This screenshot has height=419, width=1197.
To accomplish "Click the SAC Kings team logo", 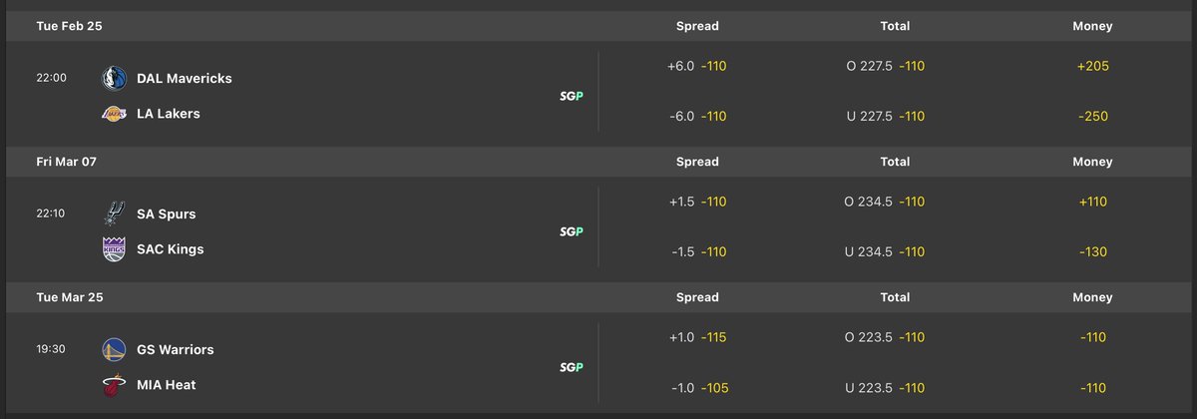I will coord(114,249).
